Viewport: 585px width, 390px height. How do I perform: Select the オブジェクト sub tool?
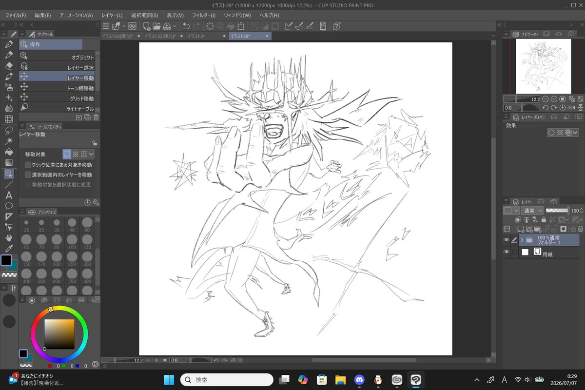click(57, 57)
